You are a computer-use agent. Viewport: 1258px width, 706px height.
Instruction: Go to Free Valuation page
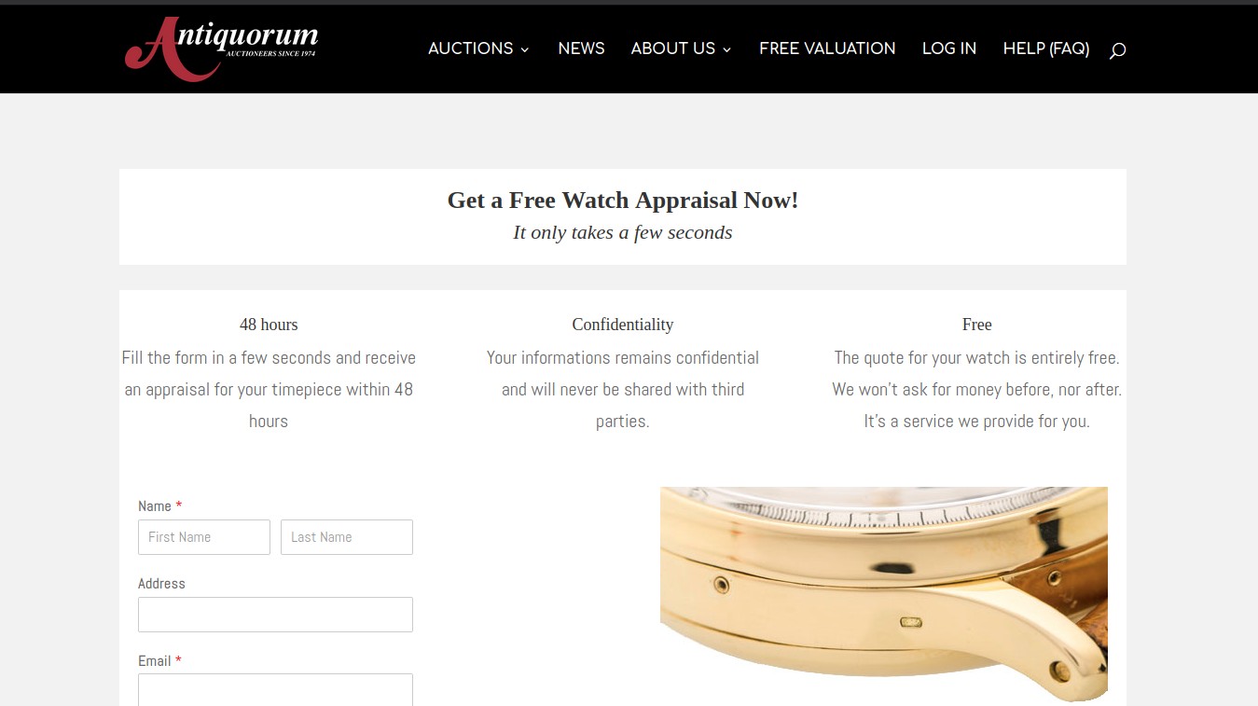coord(827,48)
